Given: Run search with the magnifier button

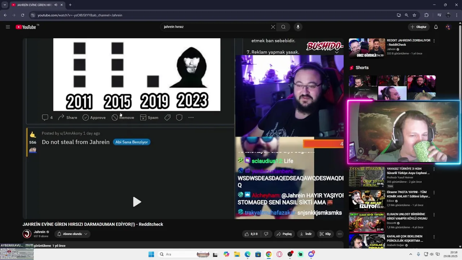Looking at the screenshot, I should (x=283, y=27).
